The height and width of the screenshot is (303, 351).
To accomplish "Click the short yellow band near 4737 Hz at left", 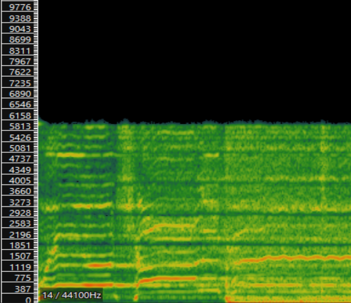I will click(69, 155).
